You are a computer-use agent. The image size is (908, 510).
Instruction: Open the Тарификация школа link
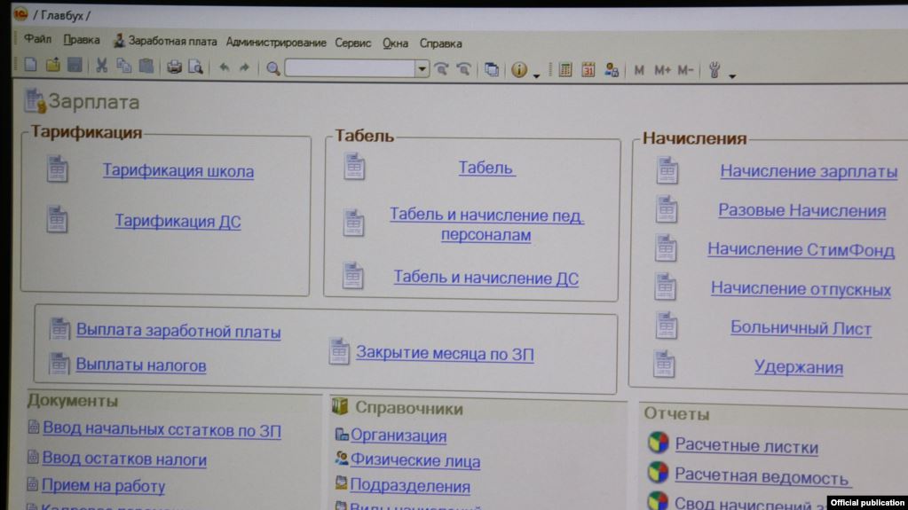click(x=178, y=171)
